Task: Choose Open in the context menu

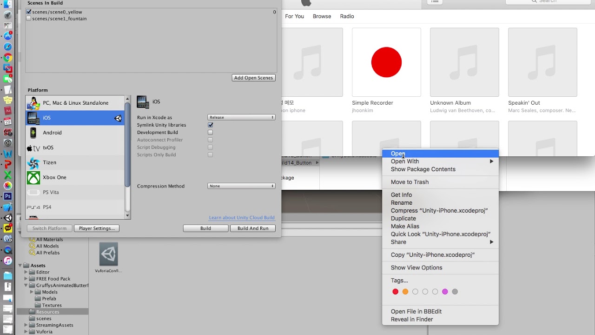Action: pos(440,154)
